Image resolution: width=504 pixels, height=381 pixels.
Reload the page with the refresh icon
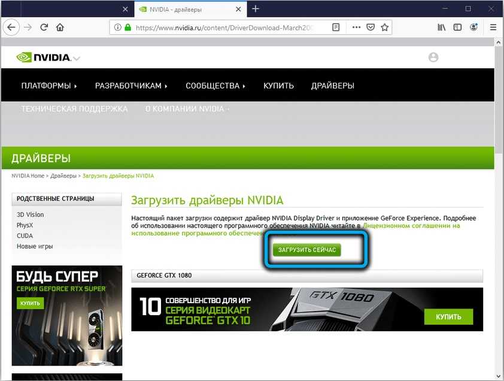[x=44, y=28]
